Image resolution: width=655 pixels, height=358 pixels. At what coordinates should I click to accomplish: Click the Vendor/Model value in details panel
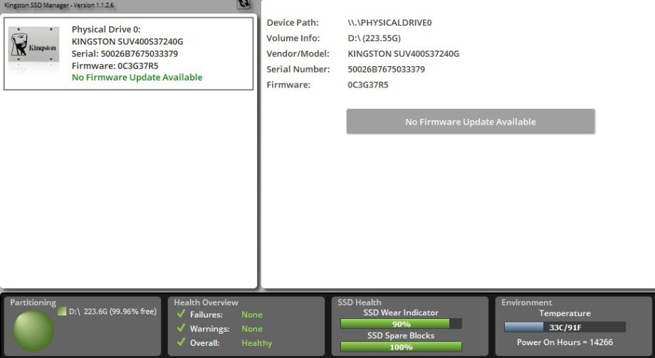coord(404,53)
